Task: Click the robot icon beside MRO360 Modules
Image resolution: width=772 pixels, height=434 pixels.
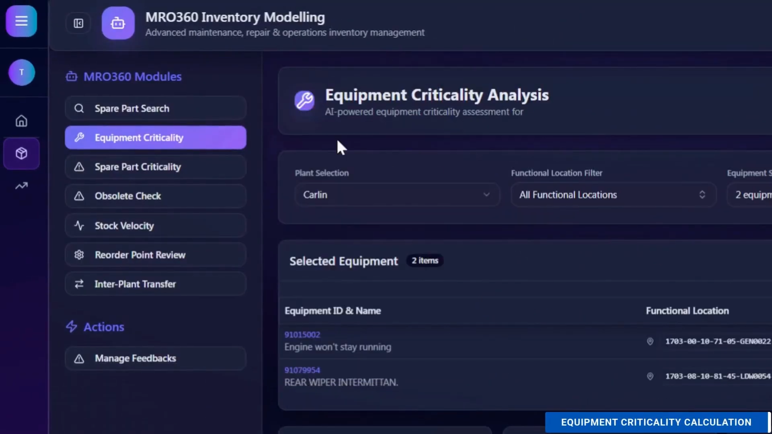Action: click(72, 76)
